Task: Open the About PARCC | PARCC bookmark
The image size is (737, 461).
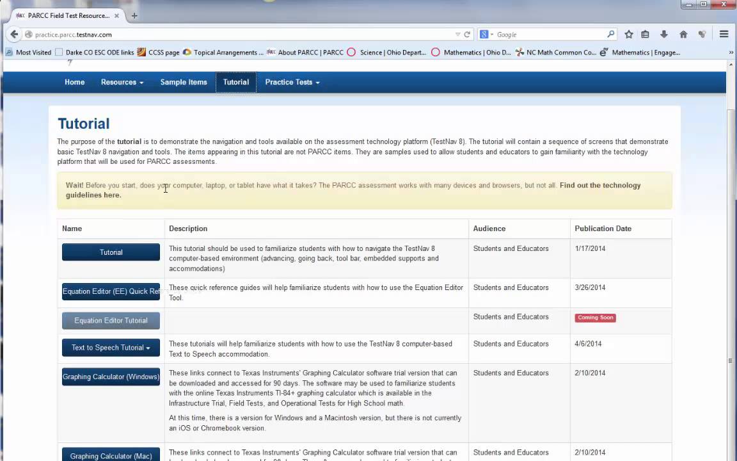Action: click(306, 53)
